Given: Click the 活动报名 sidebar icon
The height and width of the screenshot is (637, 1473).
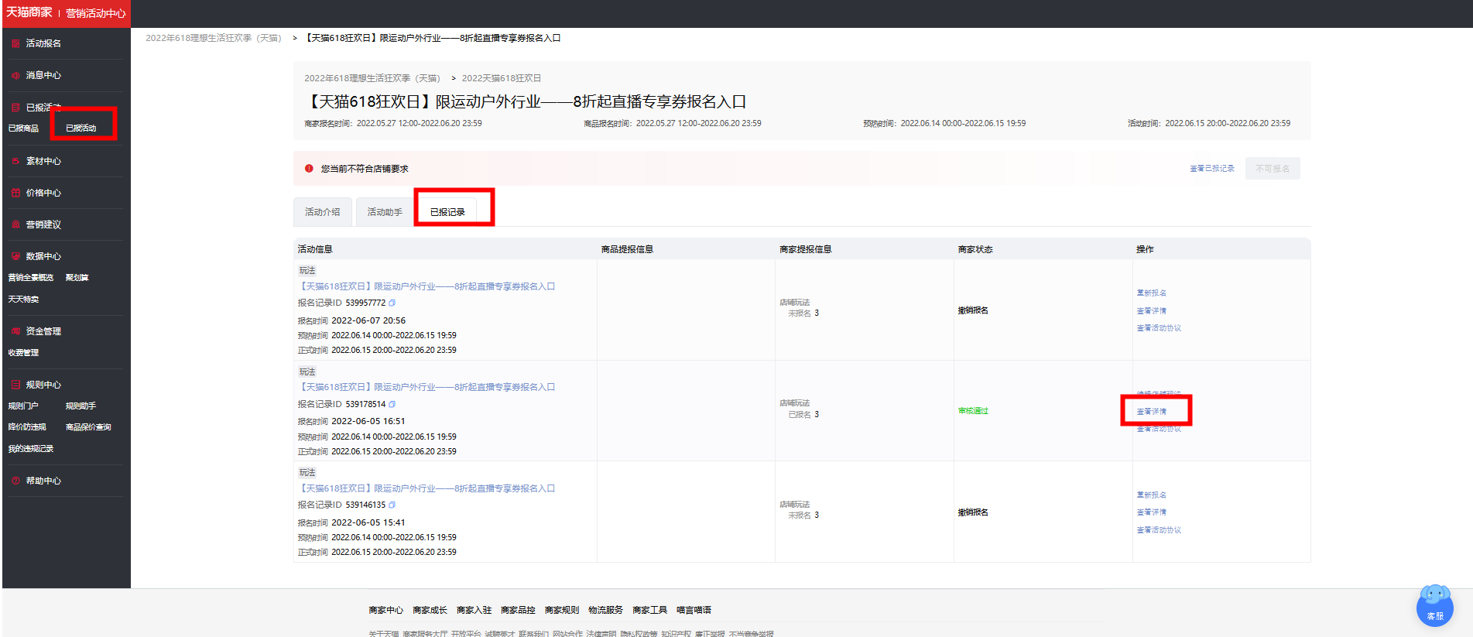Looking at the screenshot, I should (x=15, y=43).
